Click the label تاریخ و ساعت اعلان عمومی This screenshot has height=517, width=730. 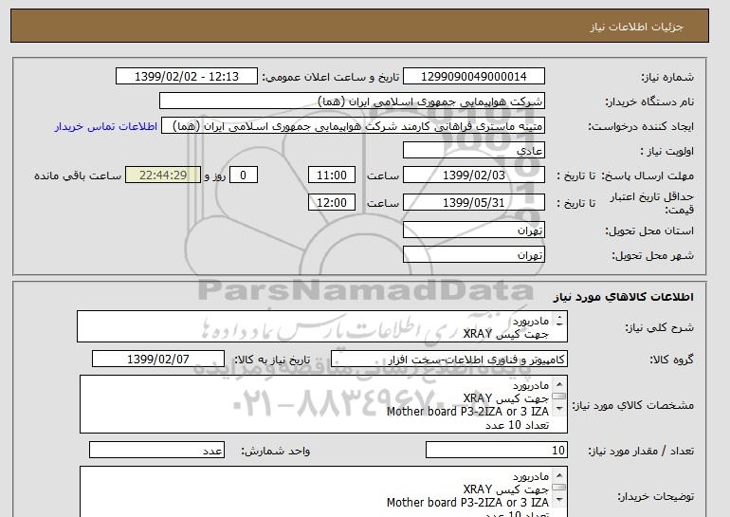pos(331,77)
